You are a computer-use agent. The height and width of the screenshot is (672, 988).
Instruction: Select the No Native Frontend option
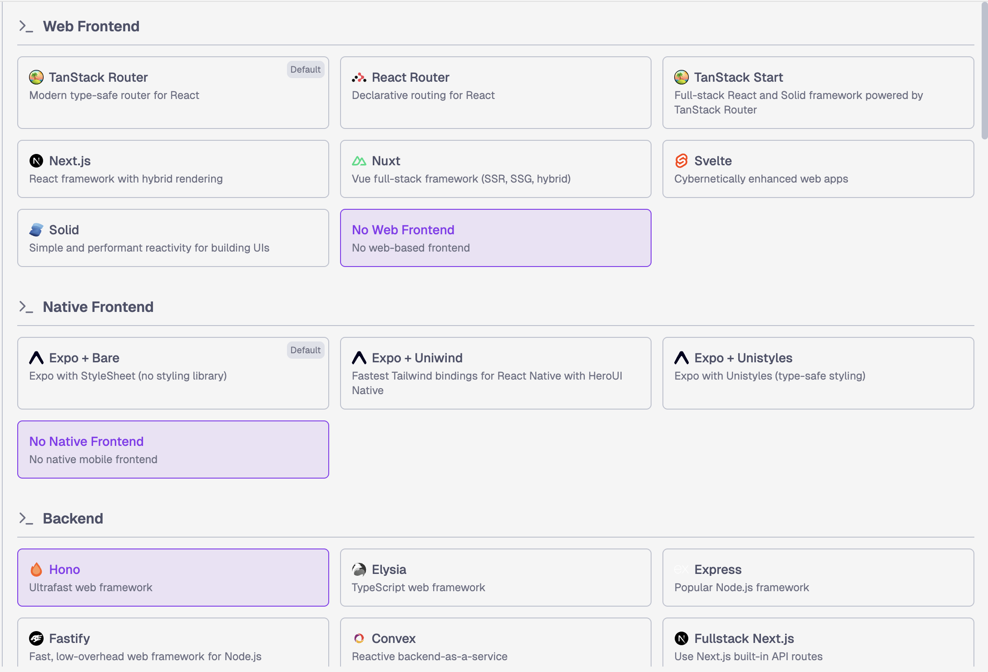tap(173, 450)
